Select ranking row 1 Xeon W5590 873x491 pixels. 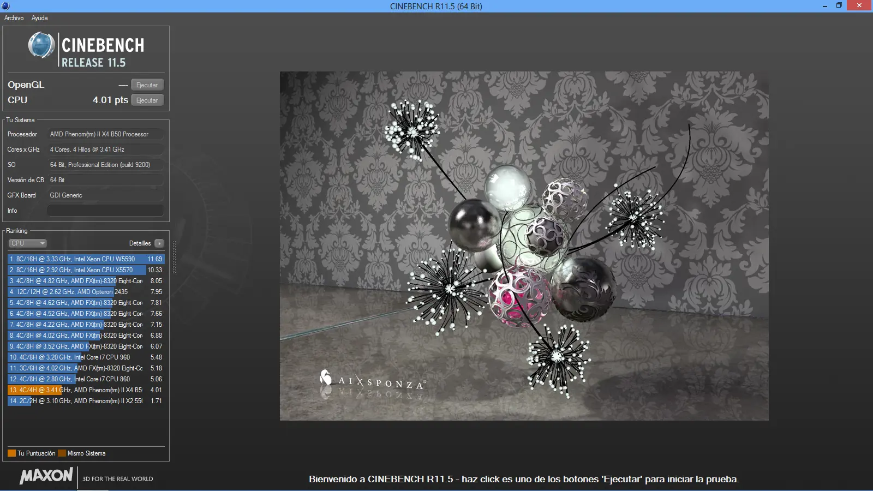pyautogui.click(x=86, y=259)
